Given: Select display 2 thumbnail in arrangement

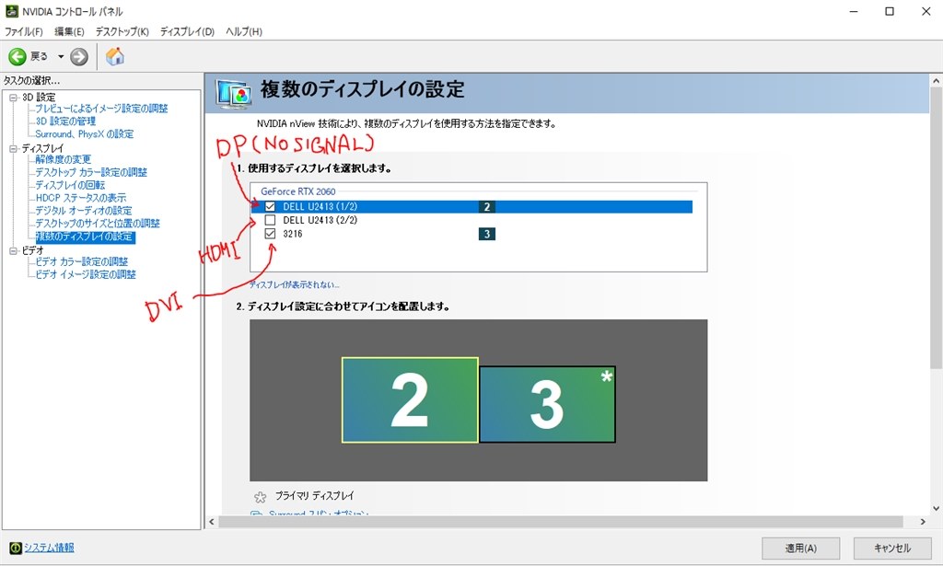Looking at the screenshot, I should pyautogui.click(x=410, y=400).
